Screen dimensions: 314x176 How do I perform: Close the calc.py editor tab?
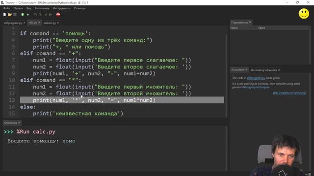(x=39, y=22)
